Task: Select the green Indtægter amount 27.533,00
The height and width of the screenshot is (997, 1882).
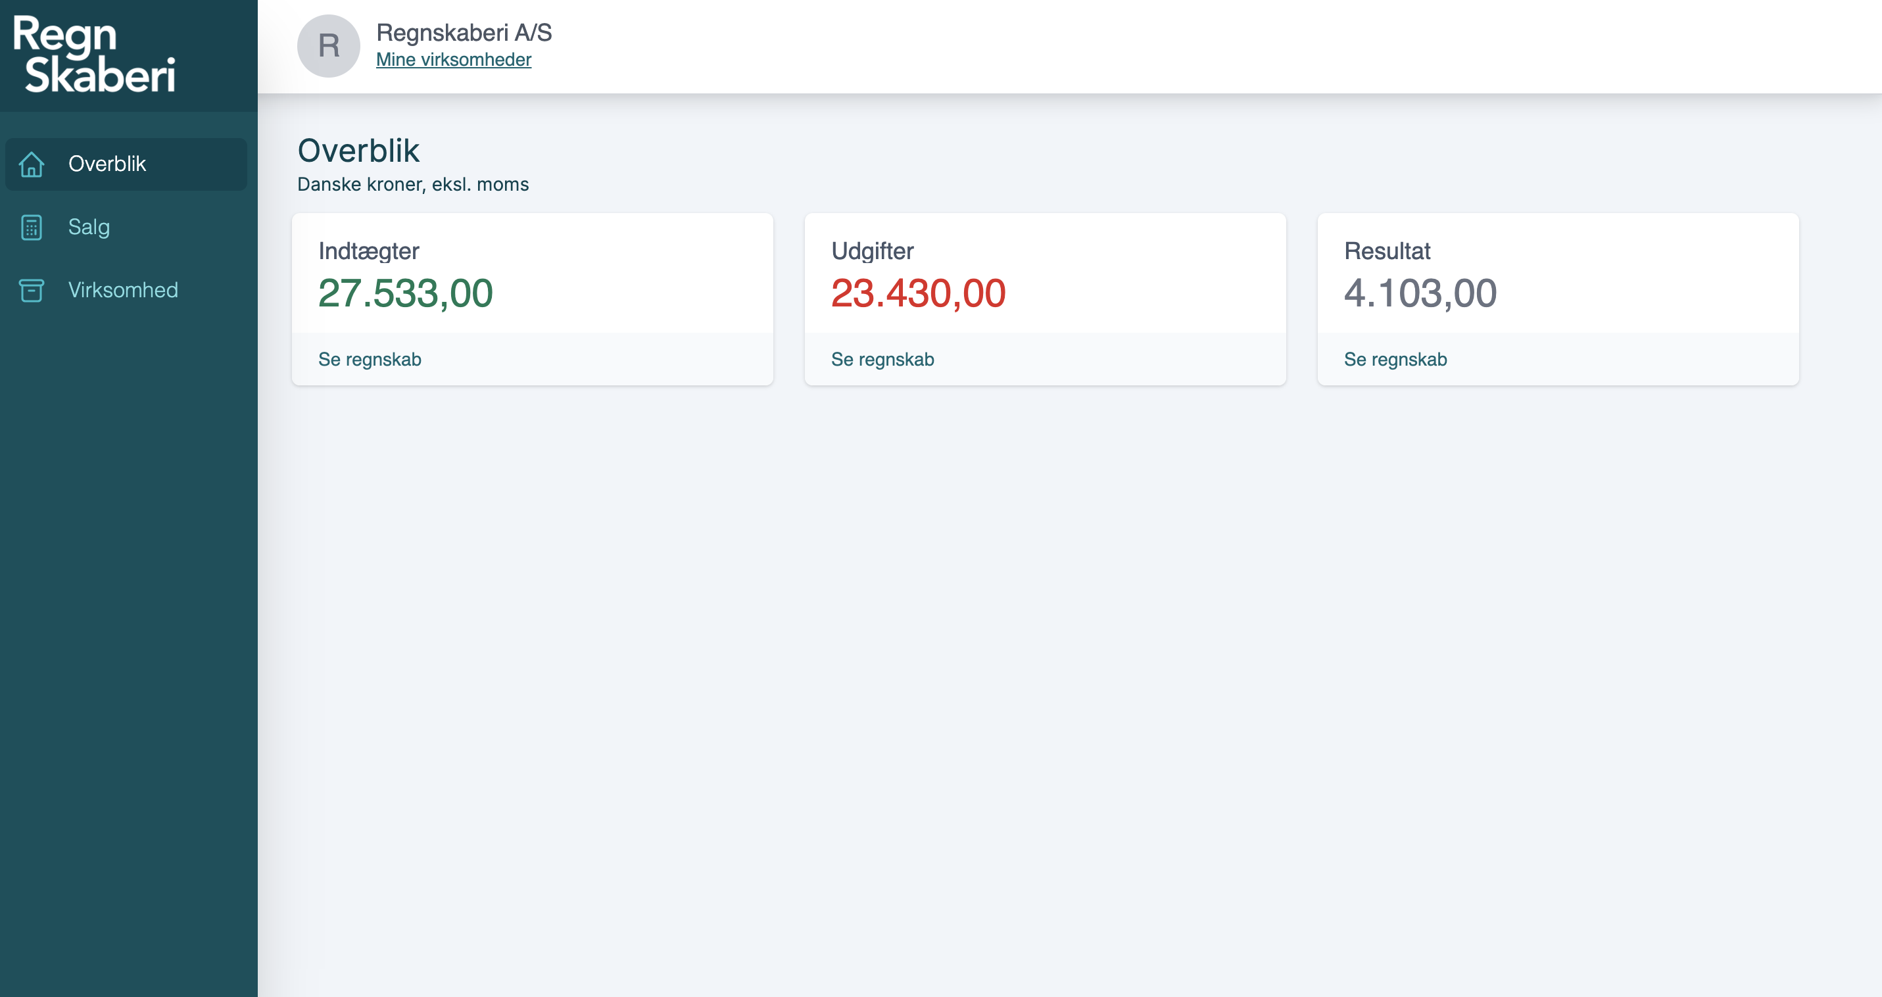Action: coord(406,293)
